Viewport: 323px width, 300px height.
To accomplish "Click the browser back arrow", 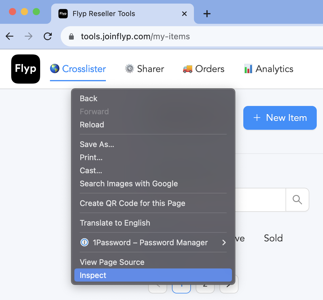I will [x=10, y=37].
